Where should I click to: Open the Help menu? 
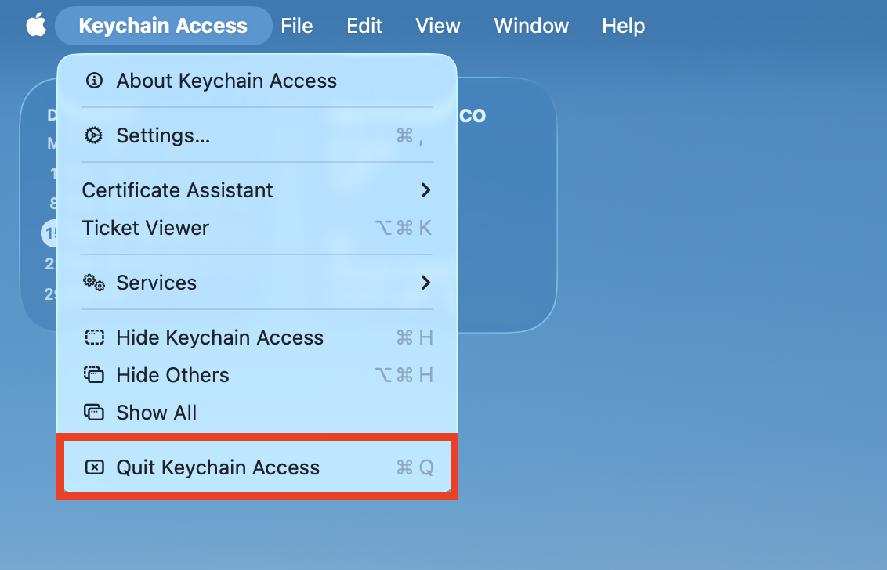pos(623,25)
